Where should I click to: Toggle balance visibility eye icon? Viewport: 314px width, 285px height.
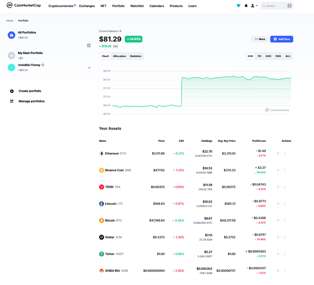(x=120, y=31)
